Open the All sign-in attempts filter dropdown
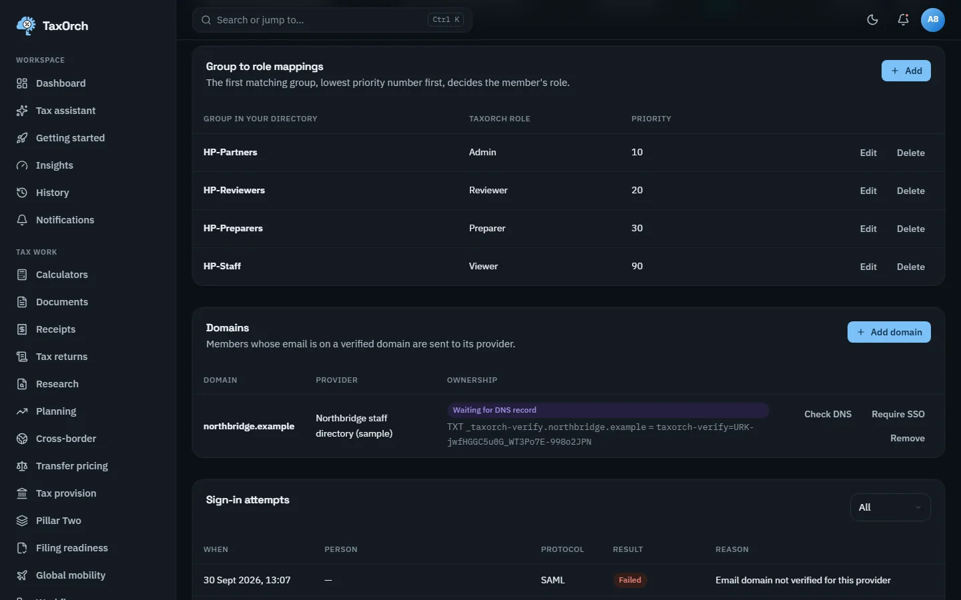The width and height of the screenshot is (961, 600). pos(890,507)
